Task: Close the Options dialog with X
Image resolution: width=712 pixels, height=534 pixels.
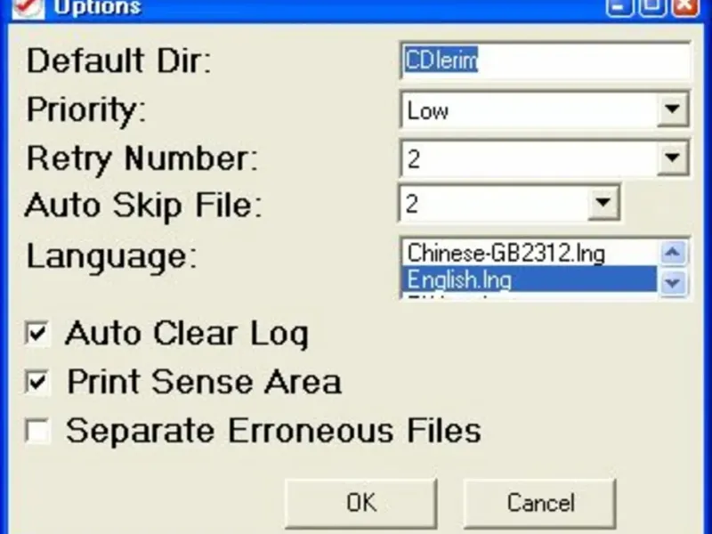Action: click(685, 7)
